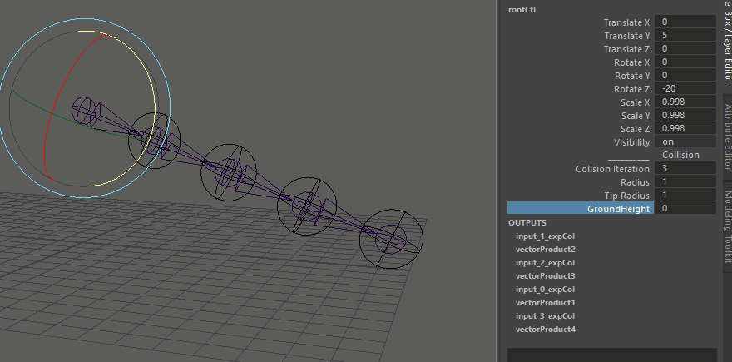Select vectorProduct2 output node
The height and width of the screenshot is (362, 732).
pos(546,250)
